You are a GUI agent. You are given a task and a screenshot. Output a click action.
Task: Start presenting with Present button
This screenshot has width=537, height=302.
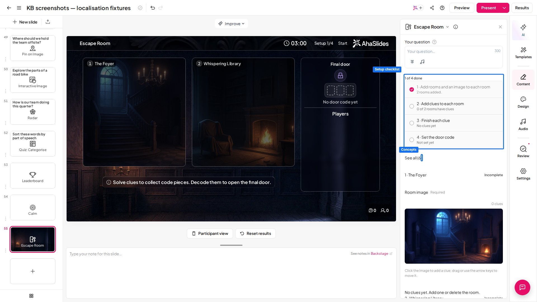pos(488,8)
